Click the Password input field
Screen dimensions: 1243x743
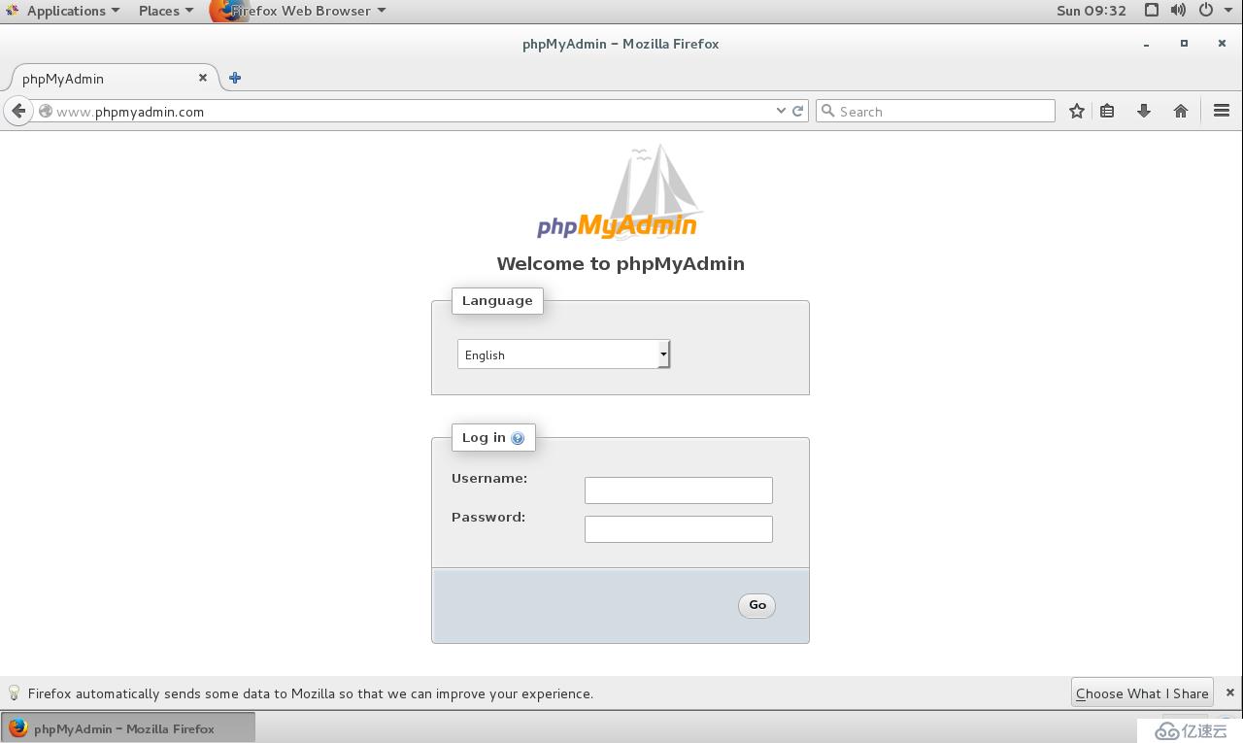point(679,529)
